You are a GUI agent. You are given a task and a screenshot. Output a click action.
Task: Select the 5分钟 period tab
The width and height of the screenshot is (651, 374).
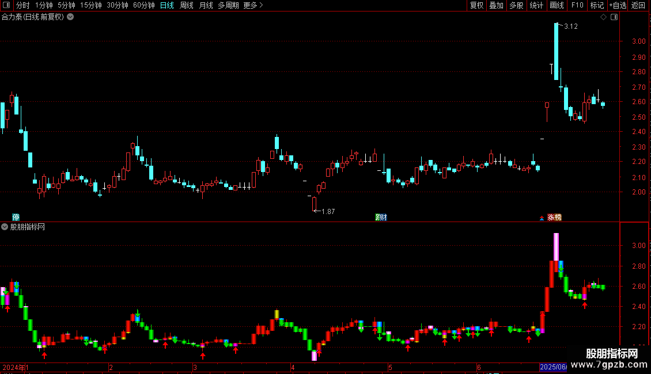(66, 5)
